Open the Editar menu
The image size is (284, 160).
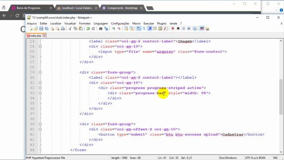(x=43, y=24)
